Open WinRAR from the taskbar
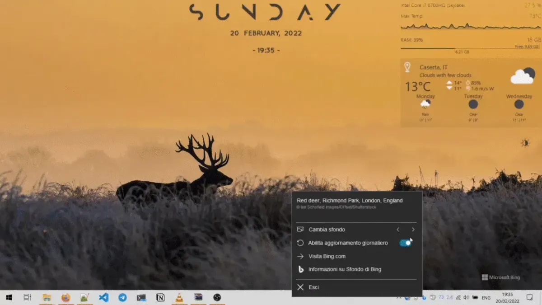This screenshot has height=305, width=542. (198, 297)
